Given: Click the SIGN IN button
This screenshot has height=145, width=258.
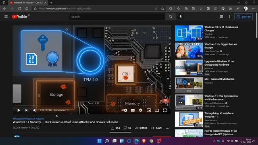Looking at the screenshot, I should pos(243,17).
